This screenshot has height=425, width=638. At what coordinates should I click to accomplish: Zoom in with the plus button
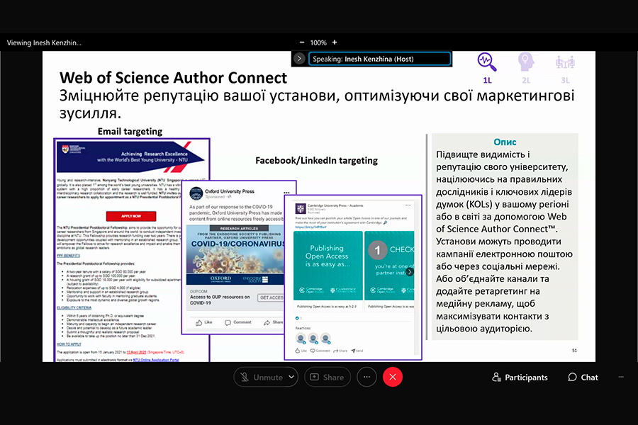(x=335, y=42)
